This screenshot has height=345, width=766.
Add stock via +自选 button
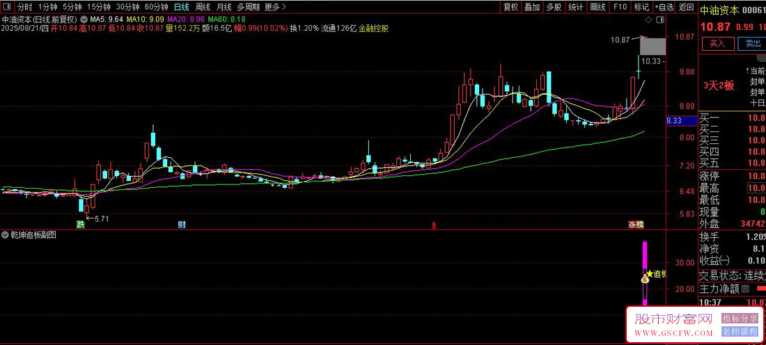(x=664, y=7)
